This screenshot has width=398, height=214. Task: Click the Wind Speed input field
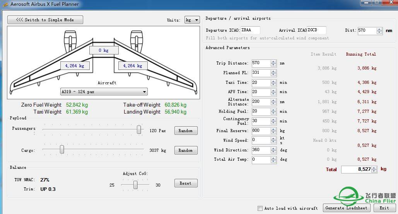[x=261, y=140]
